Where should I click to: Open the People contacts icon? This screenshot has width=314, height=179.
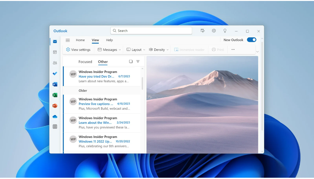(55, 63)
